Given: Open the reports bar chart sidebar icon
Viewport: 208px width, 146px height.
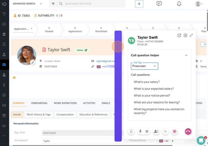Looking at the screenshot, I should click(x=4, y=126).
